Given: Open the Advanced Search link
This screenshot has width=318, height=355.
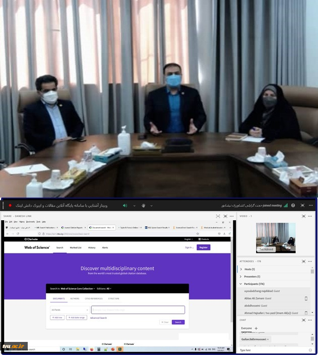Looking at the screenshot, I should 98,318.
